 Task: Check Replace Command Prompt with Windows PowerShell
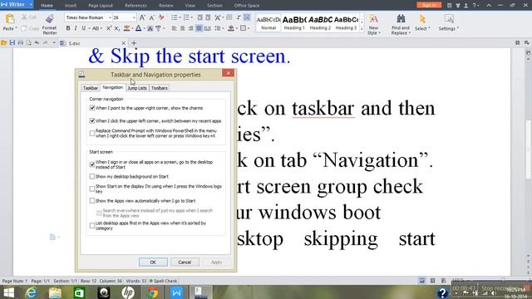[92, 133]
